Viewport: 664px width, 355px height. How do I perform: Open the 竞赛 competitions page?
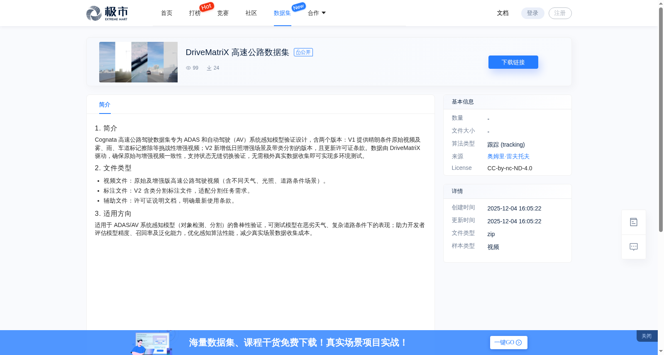[223, 13]
